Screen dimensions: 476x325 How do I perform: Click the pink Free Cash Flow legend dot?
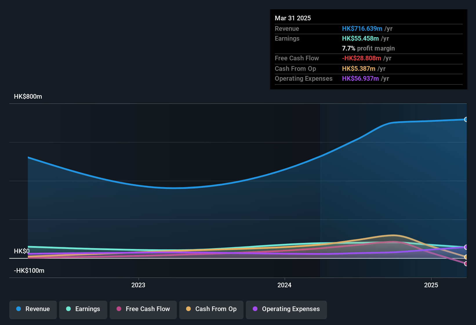119,309
